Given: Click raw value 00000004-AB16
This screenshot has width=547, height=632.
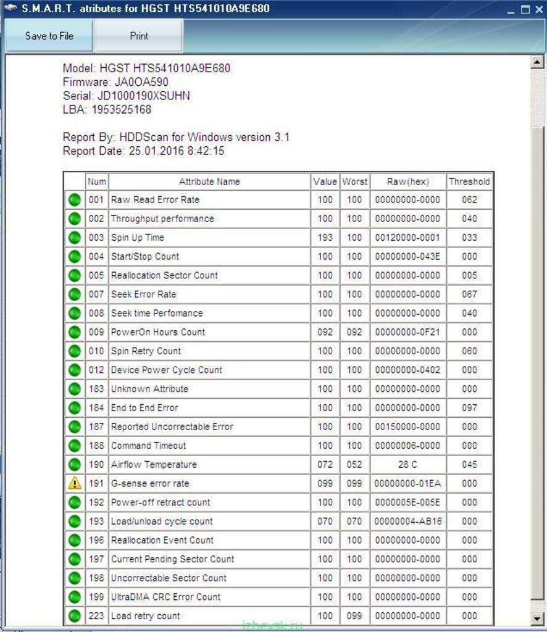Looking at the screenshot, I should (407, 521).
